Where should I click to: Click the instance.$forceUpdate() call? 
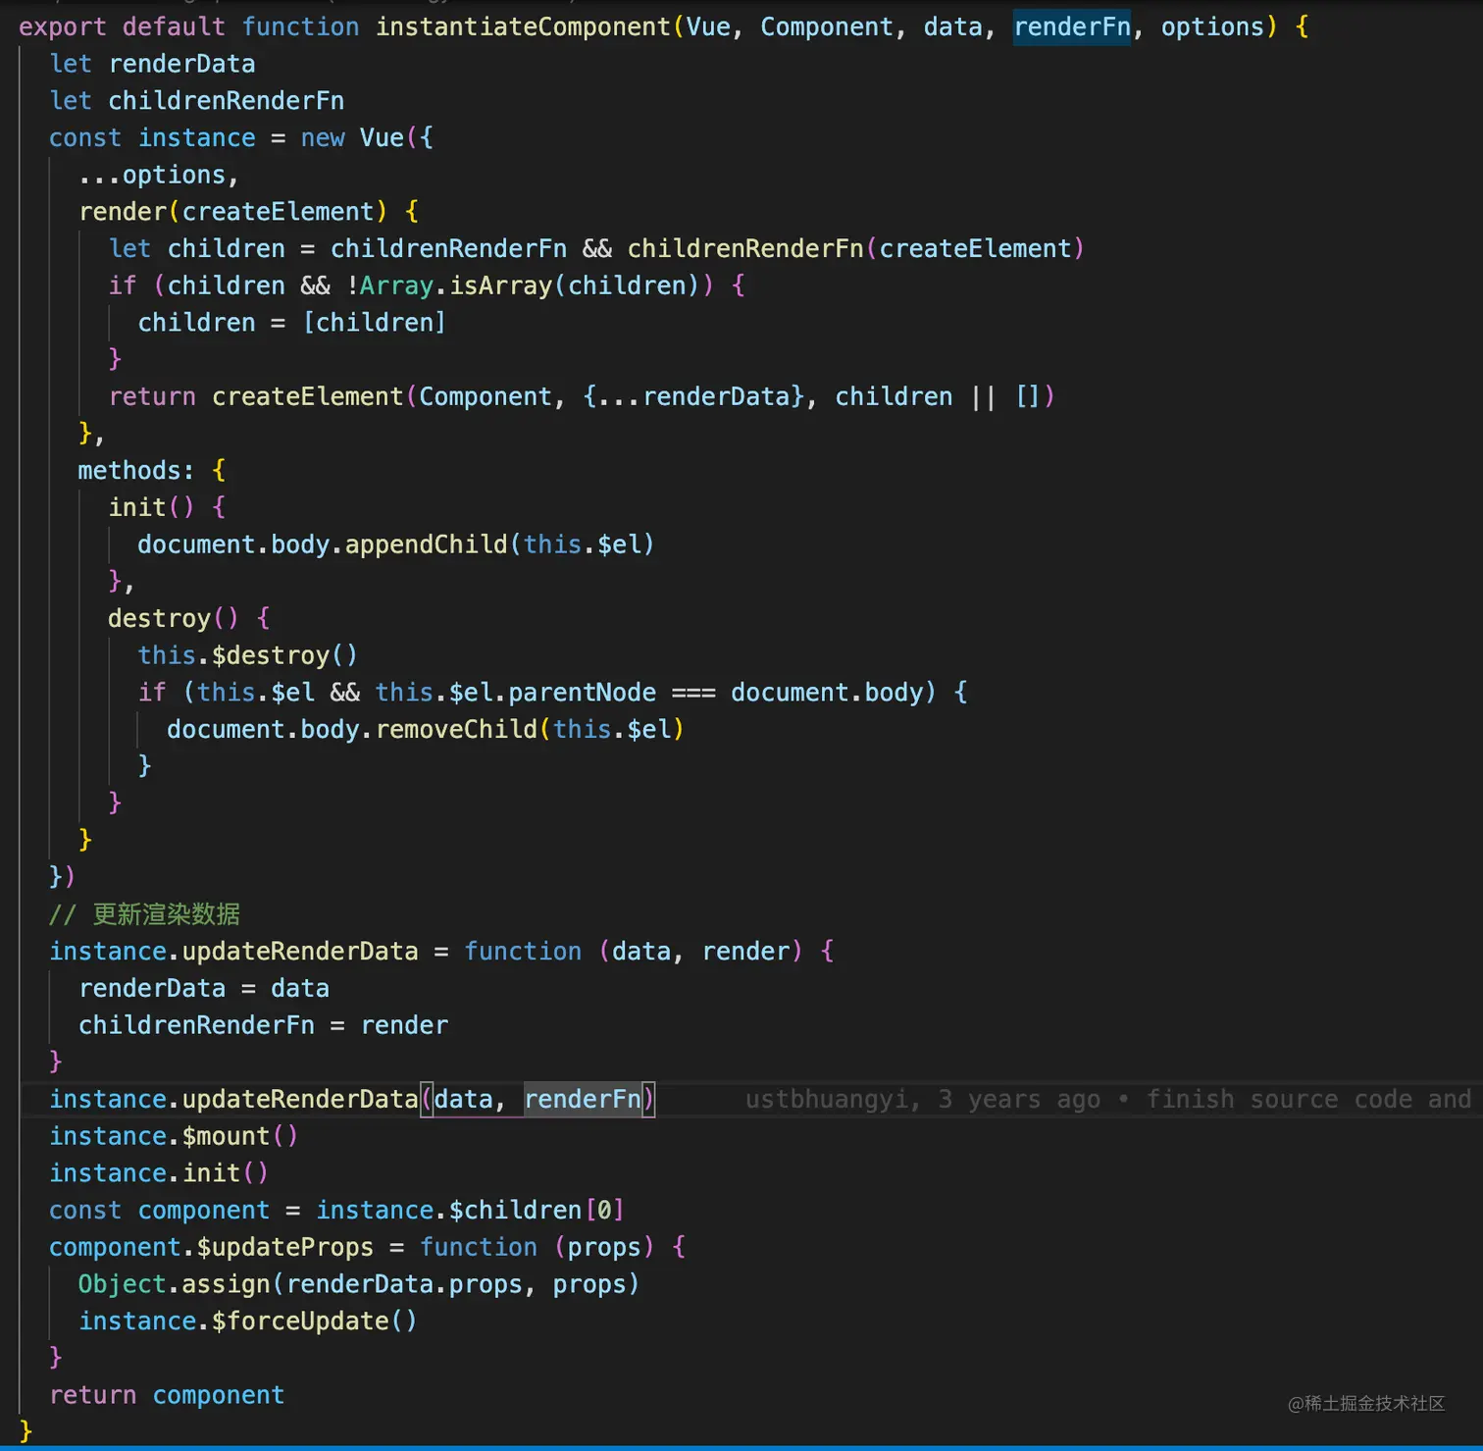click(x=248, y=1321)
